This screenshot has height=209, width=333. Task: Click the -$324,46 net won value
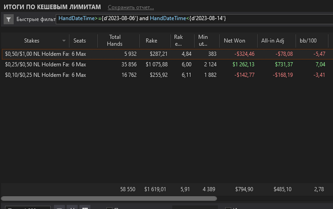click(244, 54)
